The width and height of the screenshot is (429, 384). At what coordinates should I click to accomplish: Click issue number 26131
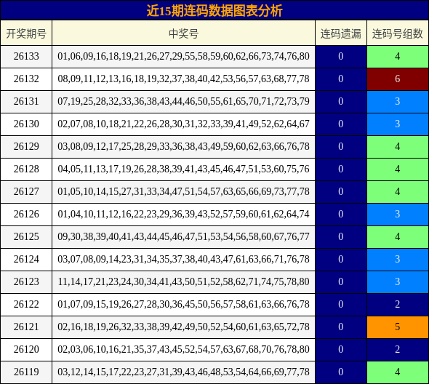[26, 102]
